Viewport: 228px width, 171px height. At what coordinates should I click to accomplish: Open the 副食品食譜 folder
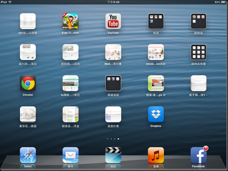point(199,52)
